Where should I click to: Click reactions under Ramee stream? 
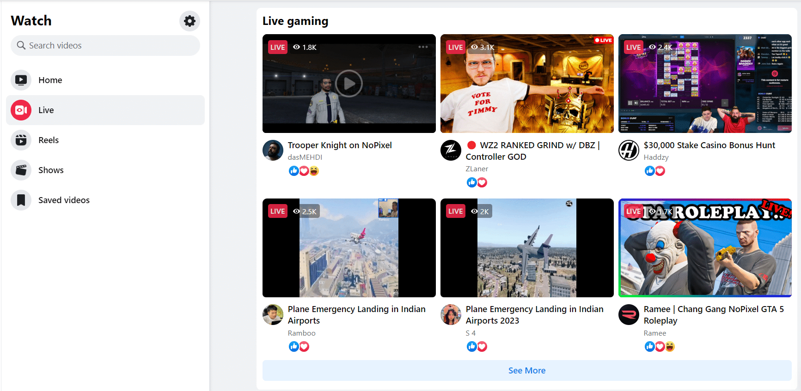660,347
